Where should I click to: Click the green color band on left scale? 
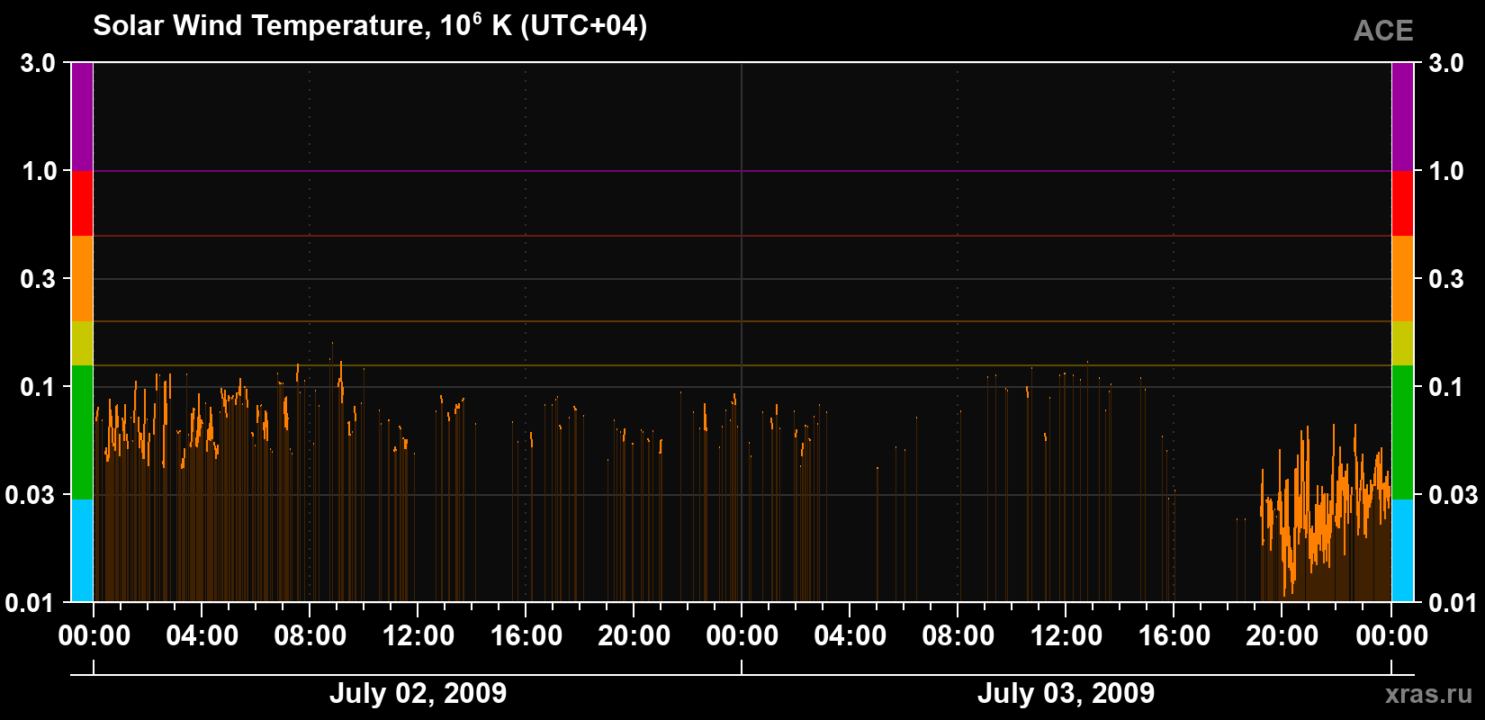[82, 432]
